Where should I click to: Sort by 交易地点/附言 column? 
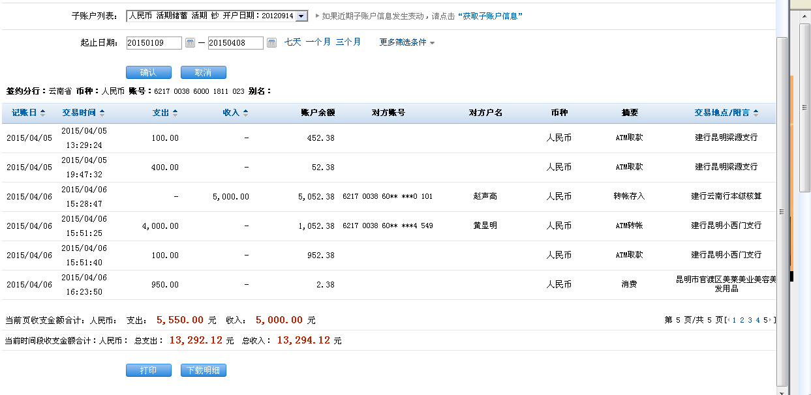pos(726,113)
